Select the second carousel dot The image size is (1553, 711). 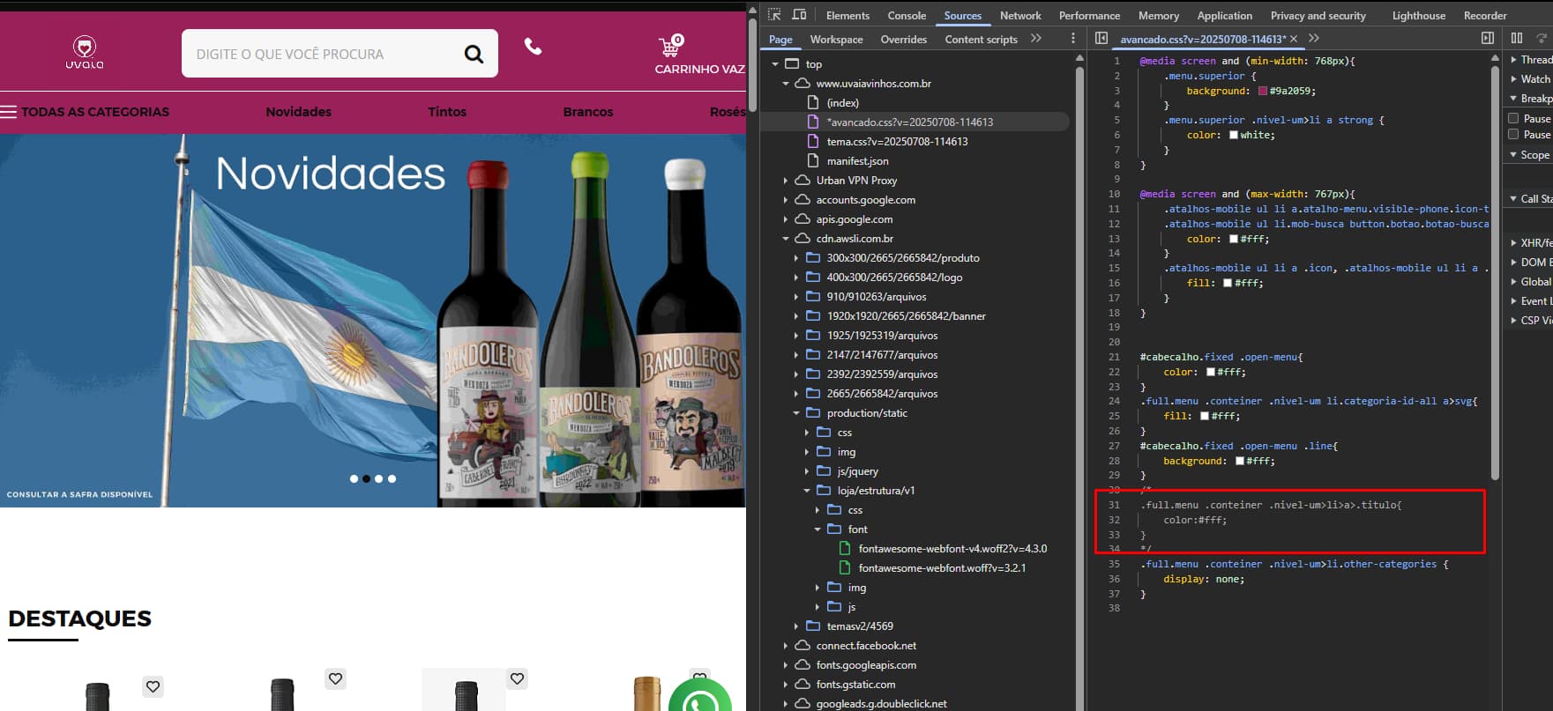coord(367,479)
